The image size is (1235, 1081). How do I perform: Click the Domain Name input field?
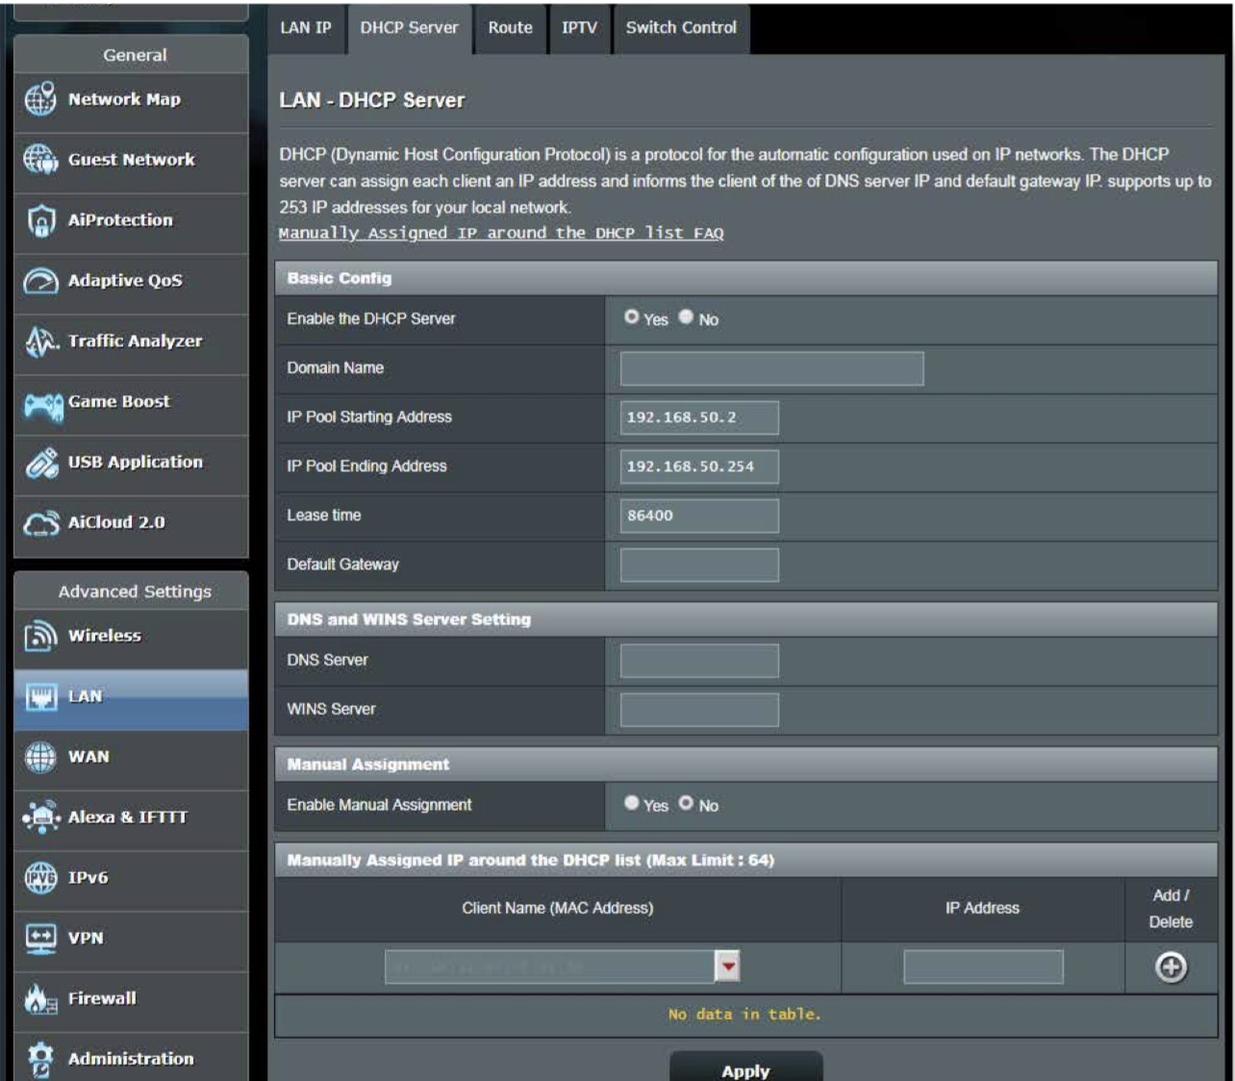(x=771, y=368)
